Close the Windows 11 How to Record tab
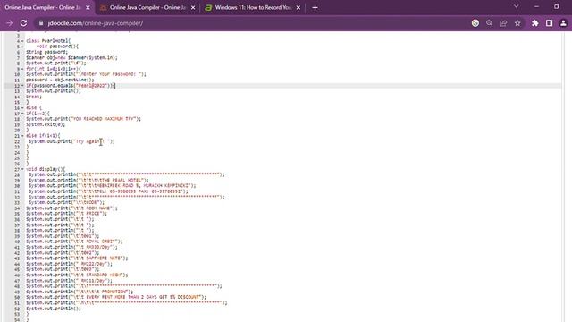Viewport: 572px width, 322px height. [x=298, y=7]
